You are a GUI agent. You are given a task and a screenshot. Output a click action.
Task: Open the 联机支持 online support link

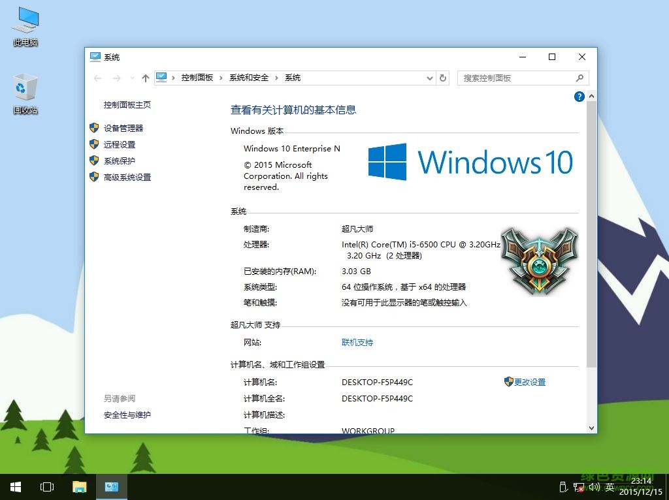tap(357, 342)
